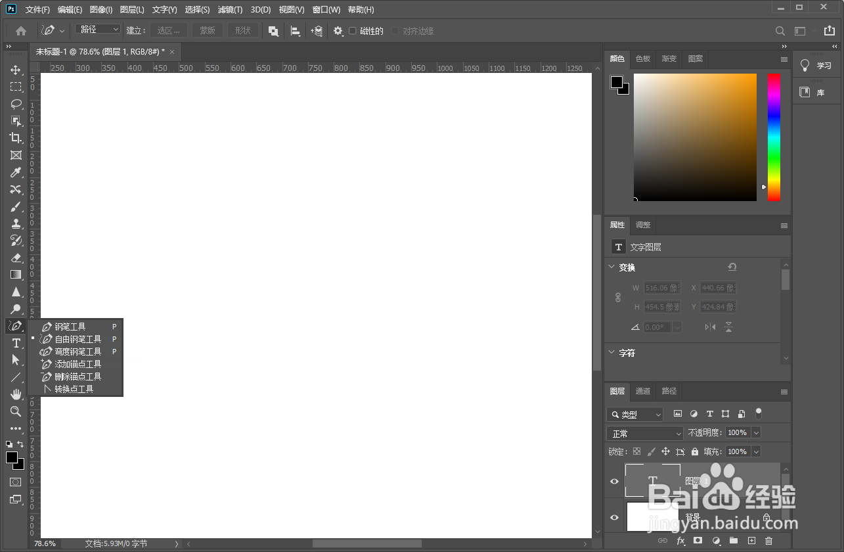Viewport: 844px width, 552px height.
Task: Click the 选区… button
Action: coord(169,31)
